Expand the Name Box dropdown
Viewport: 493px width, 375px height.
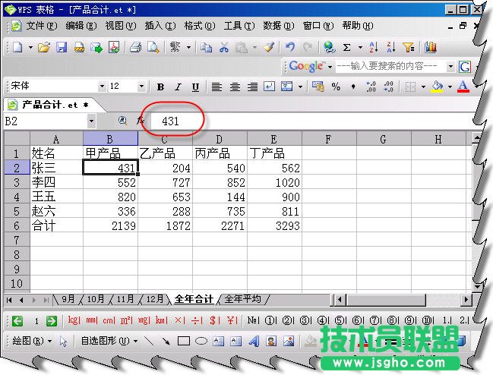91,121
